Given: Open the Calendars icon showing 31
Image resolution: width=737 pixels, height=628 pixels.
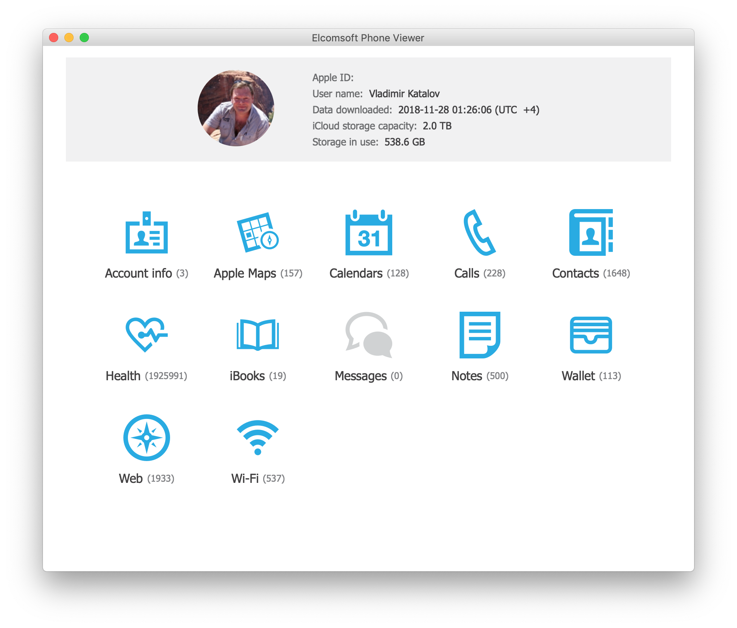Looking at the screenshot, I should click(x=368, y=232).
